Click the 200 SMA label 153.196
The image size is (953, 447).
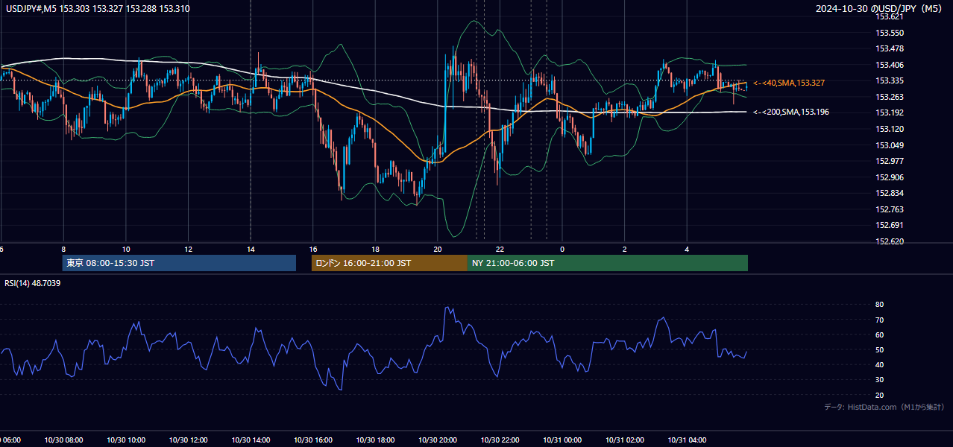(x=791, y=112)
